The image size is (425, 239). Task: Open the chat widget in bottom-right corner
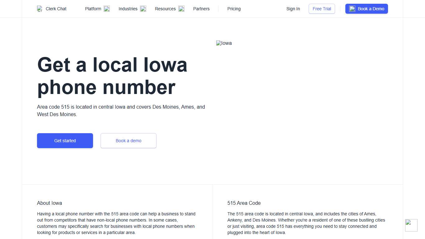point(411,225)
